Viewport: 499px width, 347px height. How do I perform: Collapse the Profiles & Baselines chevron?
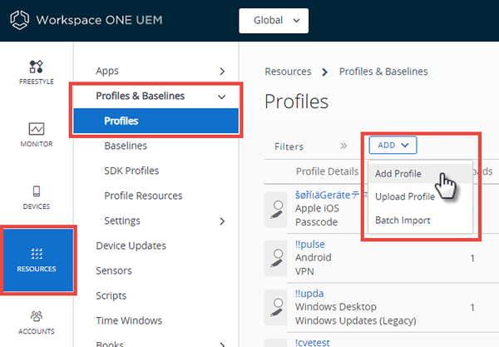click(222, 97)
